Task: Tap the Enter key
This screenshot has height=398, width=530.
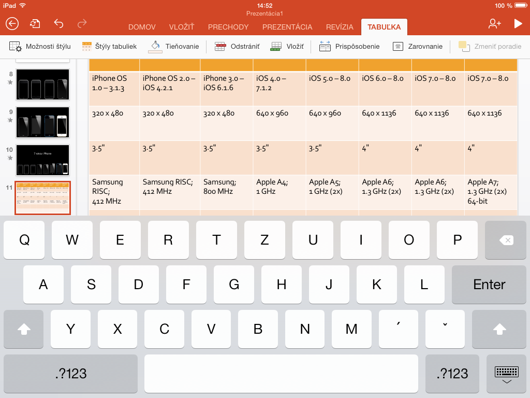Action: pyautogui.click(x=489, y=285)
